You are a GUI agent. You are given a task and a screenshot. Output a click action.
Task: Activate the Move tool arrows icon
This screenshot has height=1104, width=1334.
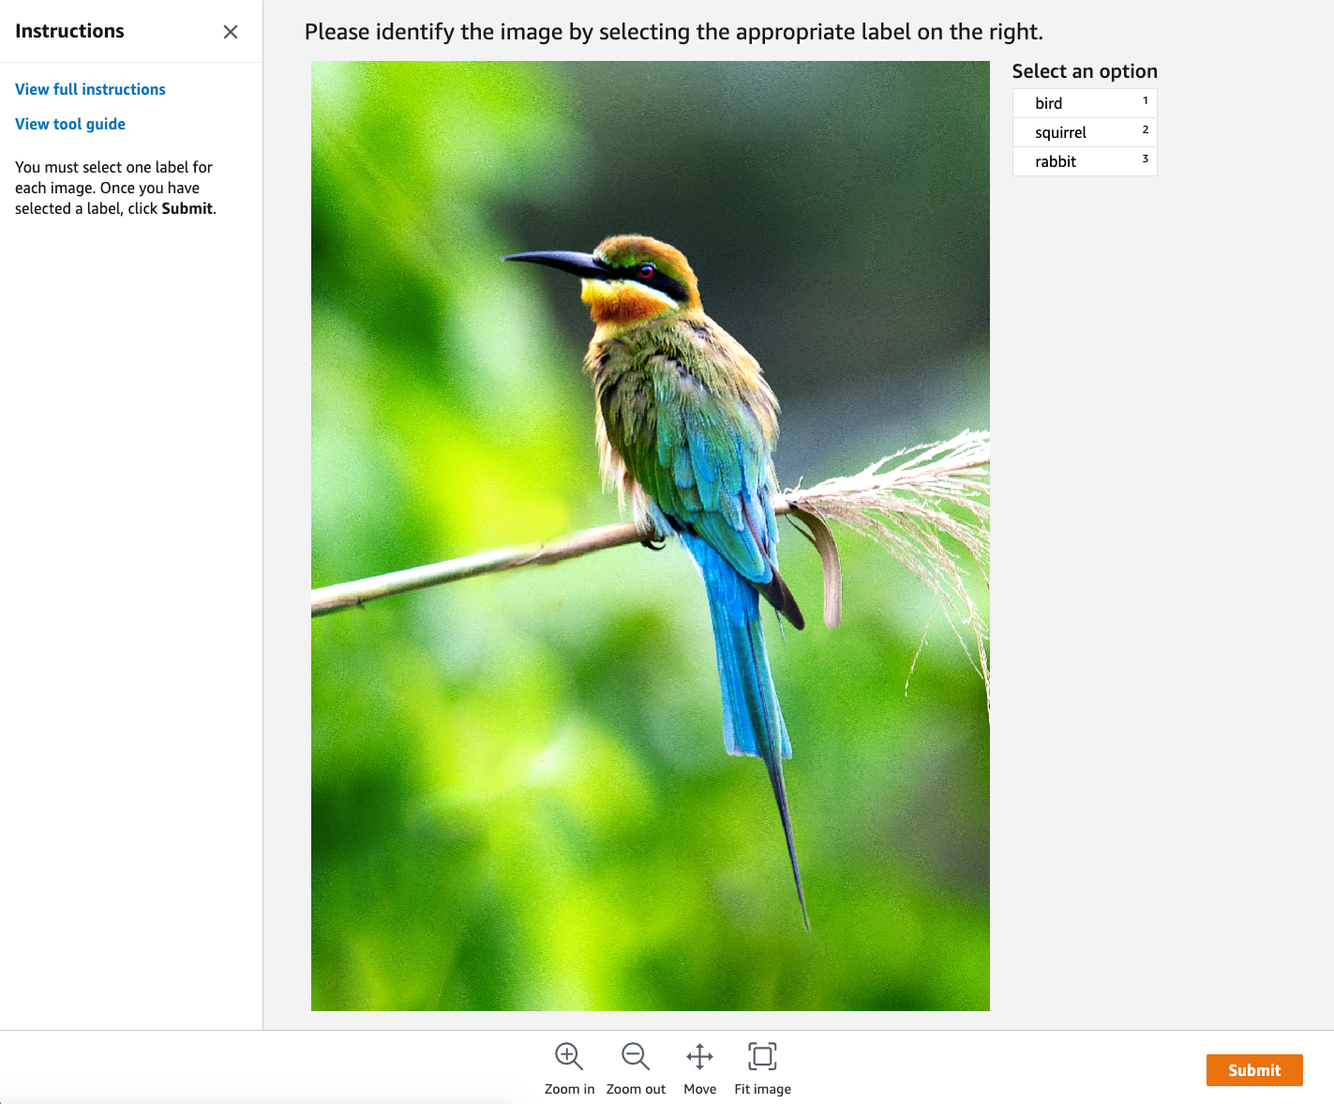699,1056
